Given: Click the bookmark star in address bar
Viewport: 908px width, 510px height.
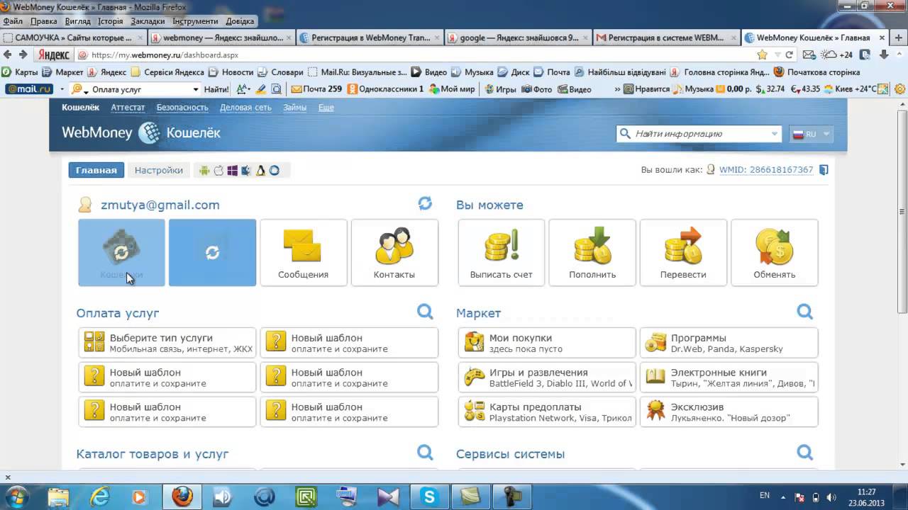Looking at the screenshot, I should click(763, 55).
